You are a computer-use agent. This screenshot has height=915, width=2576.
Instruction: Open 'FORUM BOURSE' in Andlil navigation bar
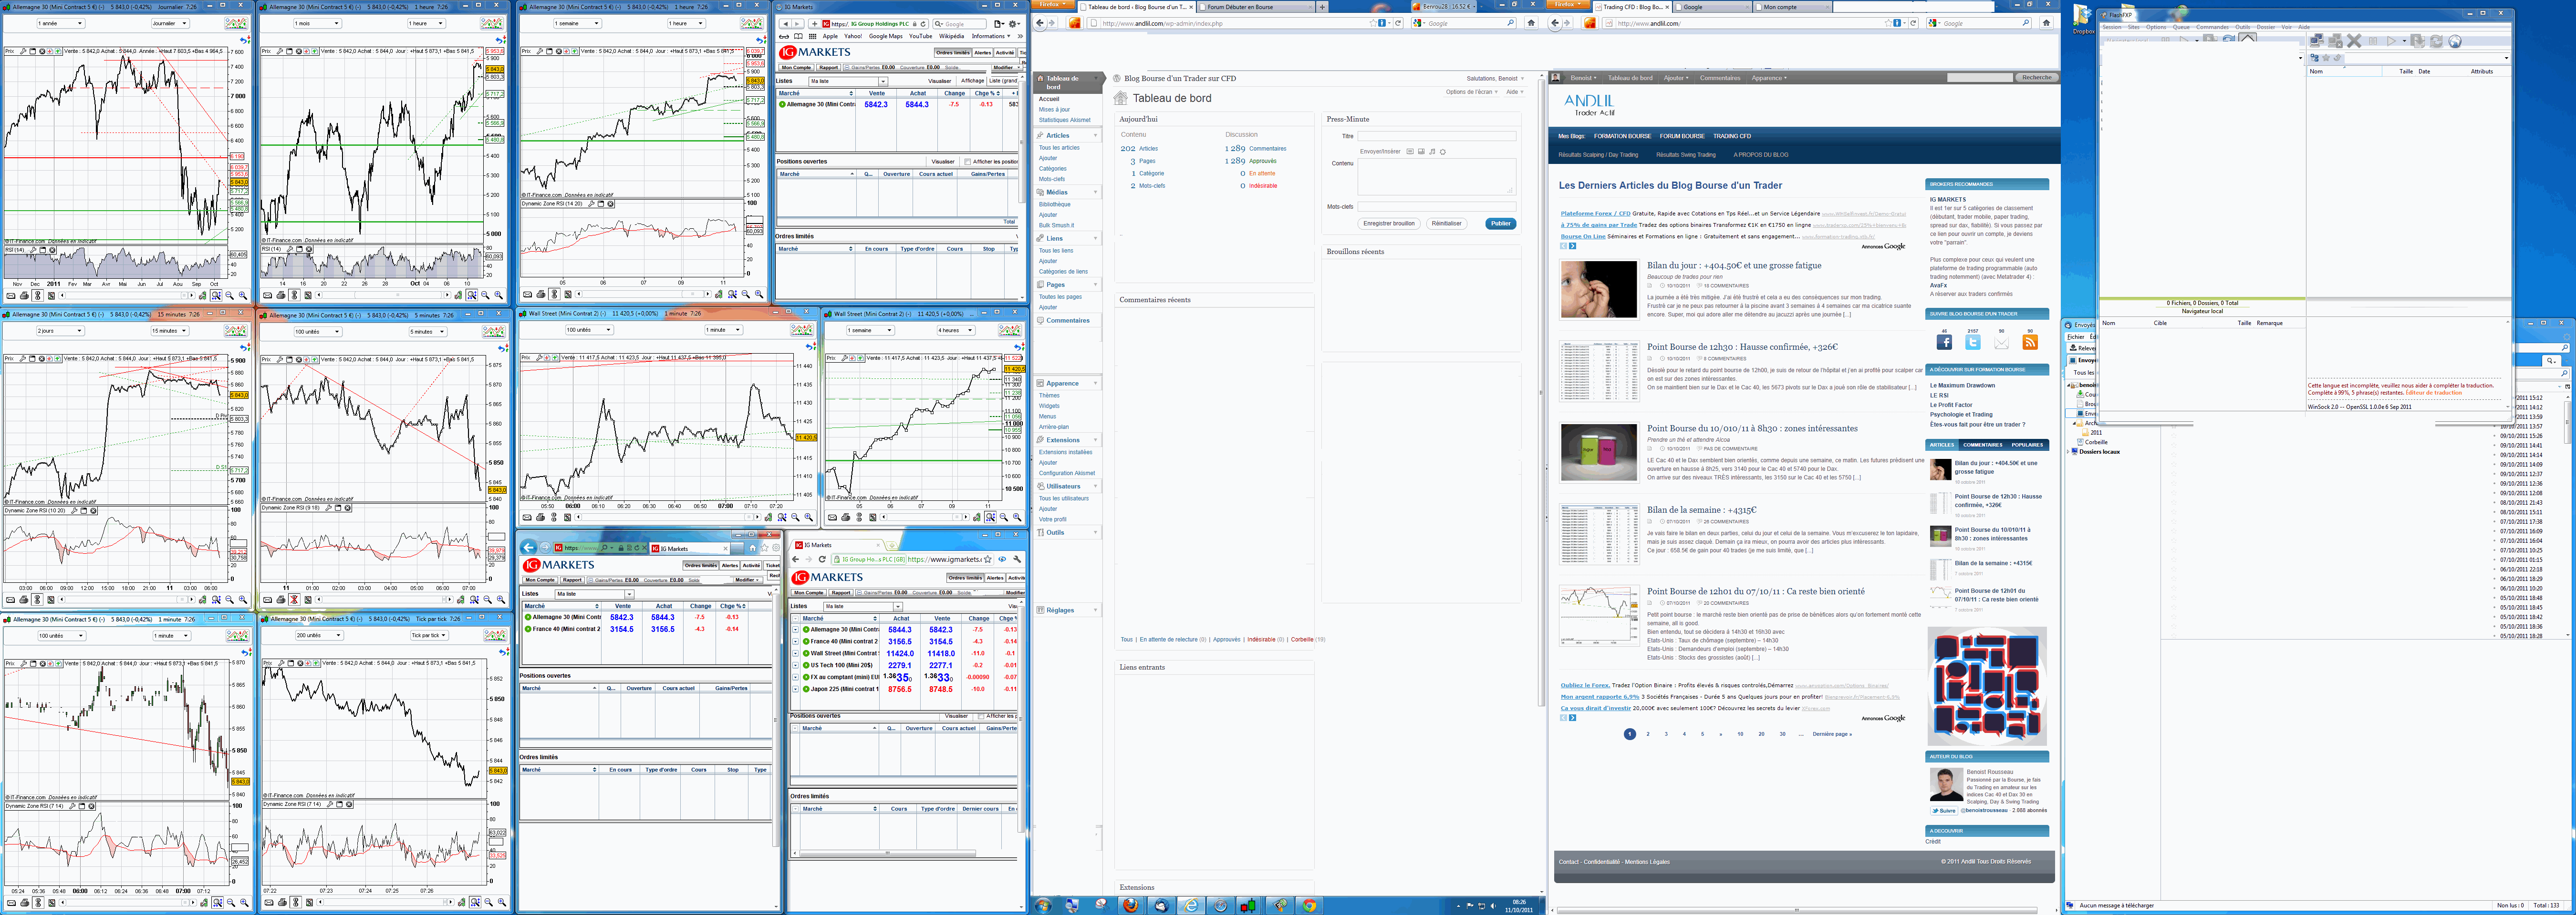point(1682,136)
